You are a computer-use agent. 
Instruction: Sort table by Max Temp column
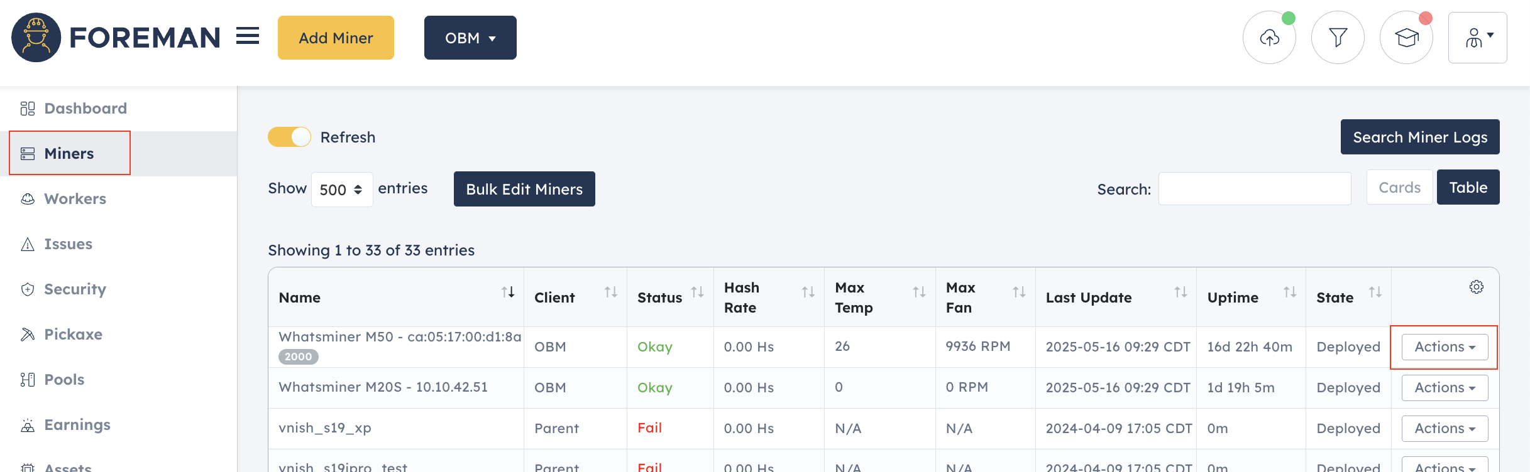[919, 292]
